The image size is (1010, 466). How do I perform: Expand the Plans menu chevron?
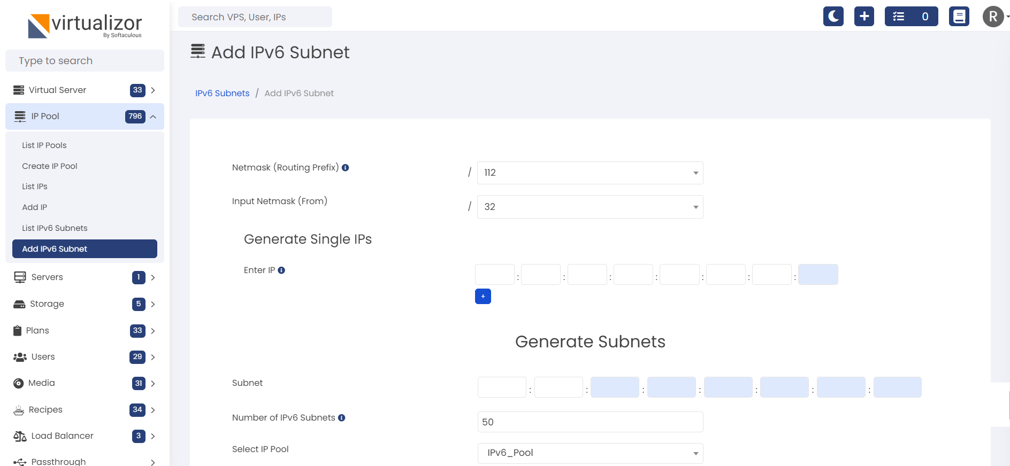[153, 331]
